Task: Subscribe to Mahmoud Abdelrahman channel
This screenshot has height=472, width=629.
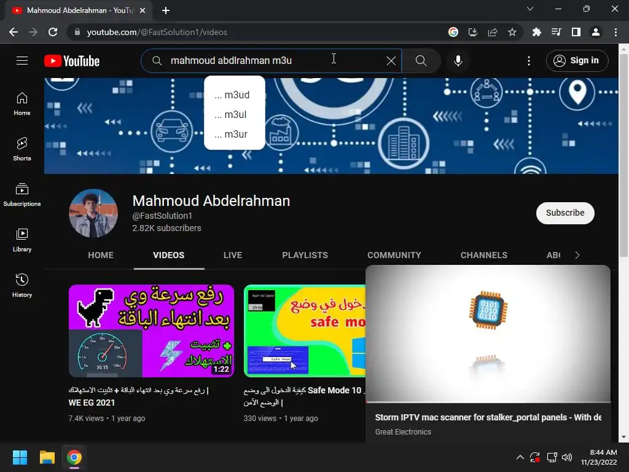Action: 565,213
